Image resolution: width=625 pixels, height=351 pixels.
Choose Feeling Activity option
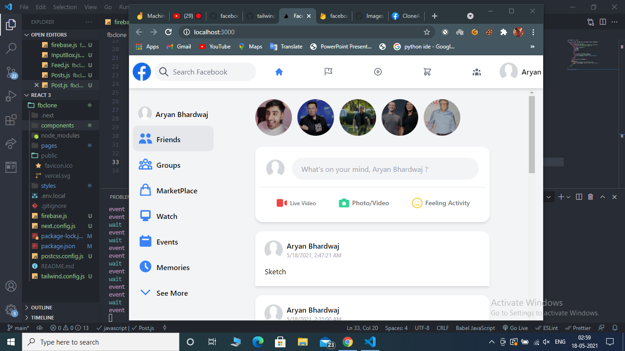pyautogui.click(x=441, y=203)
